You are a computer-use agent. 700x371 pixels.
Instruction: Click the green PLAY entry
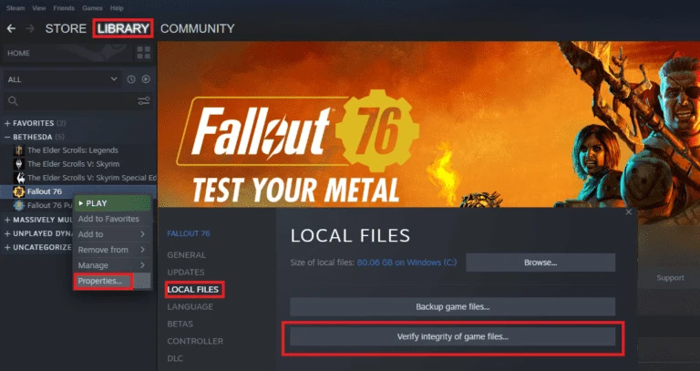tap(112, 203)
